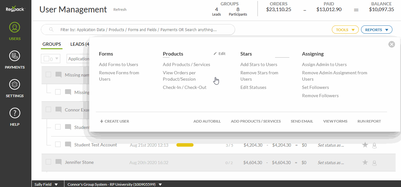
Task: Open the Users section in sidebar
Action: [15, 31]
